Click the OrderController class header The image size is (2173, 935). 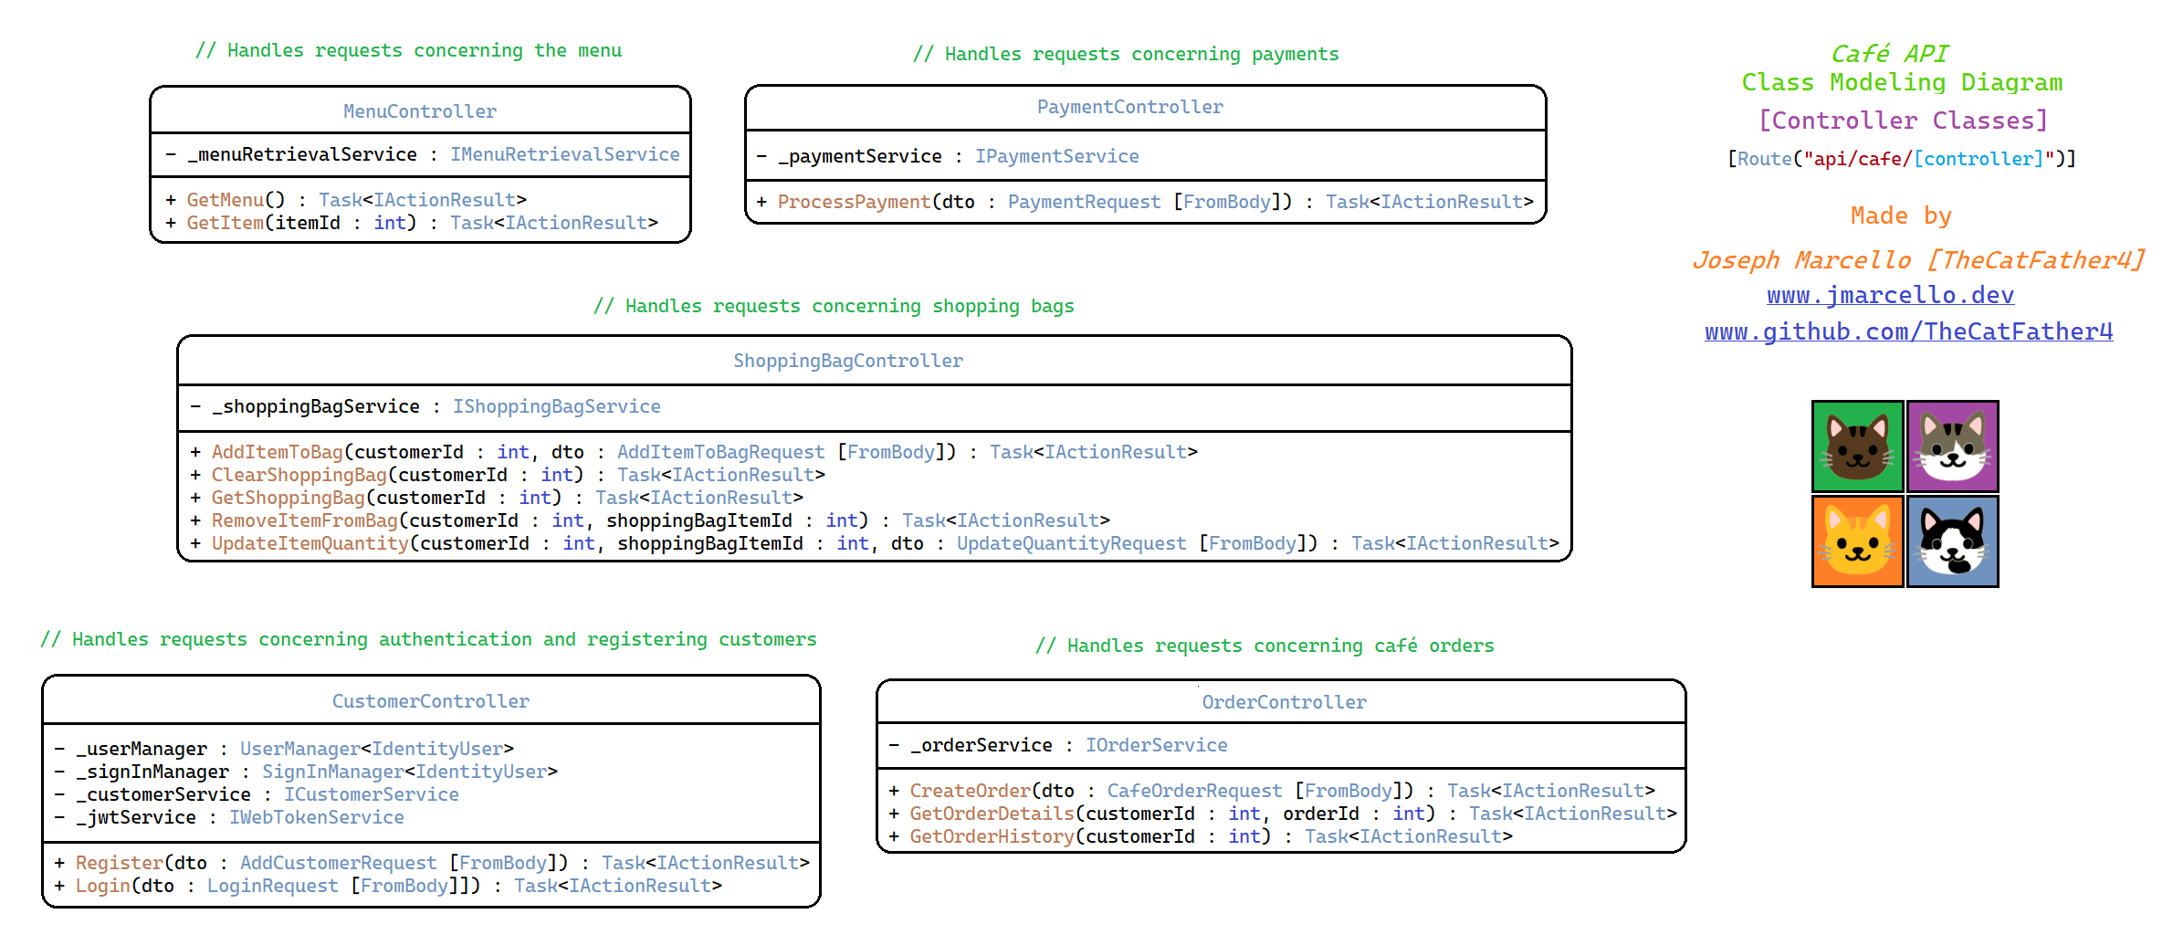point(1284,702)
